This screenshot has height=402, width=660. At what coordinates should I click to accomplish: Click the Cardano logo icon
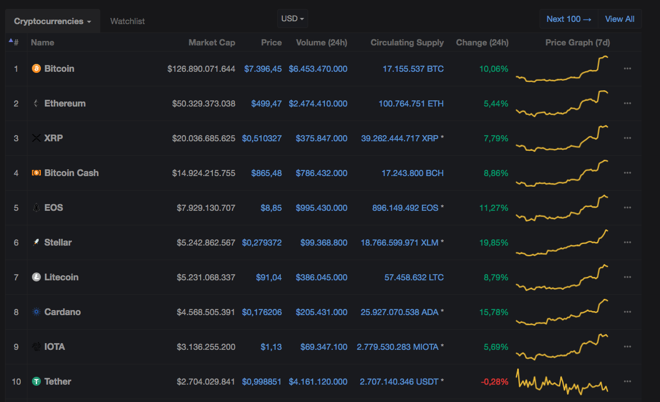click(x=36, y=312)
